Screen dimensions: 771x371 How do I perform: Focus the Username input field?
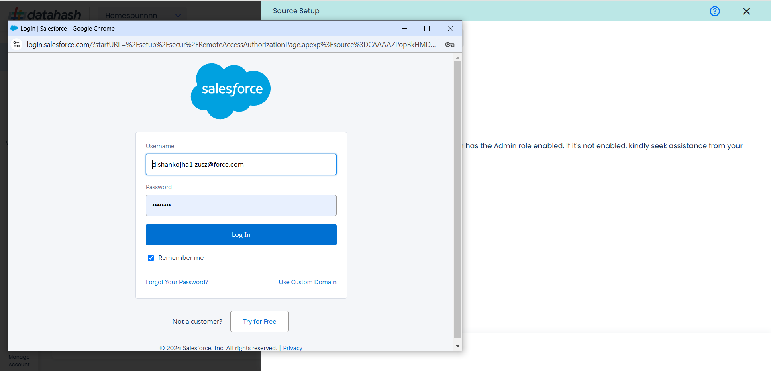pyautogui.click(x=241, y=164)
